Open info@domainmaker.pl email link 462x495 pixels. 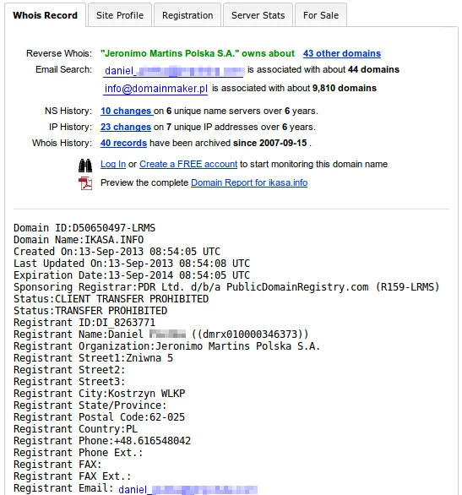(x=156, y=89)
